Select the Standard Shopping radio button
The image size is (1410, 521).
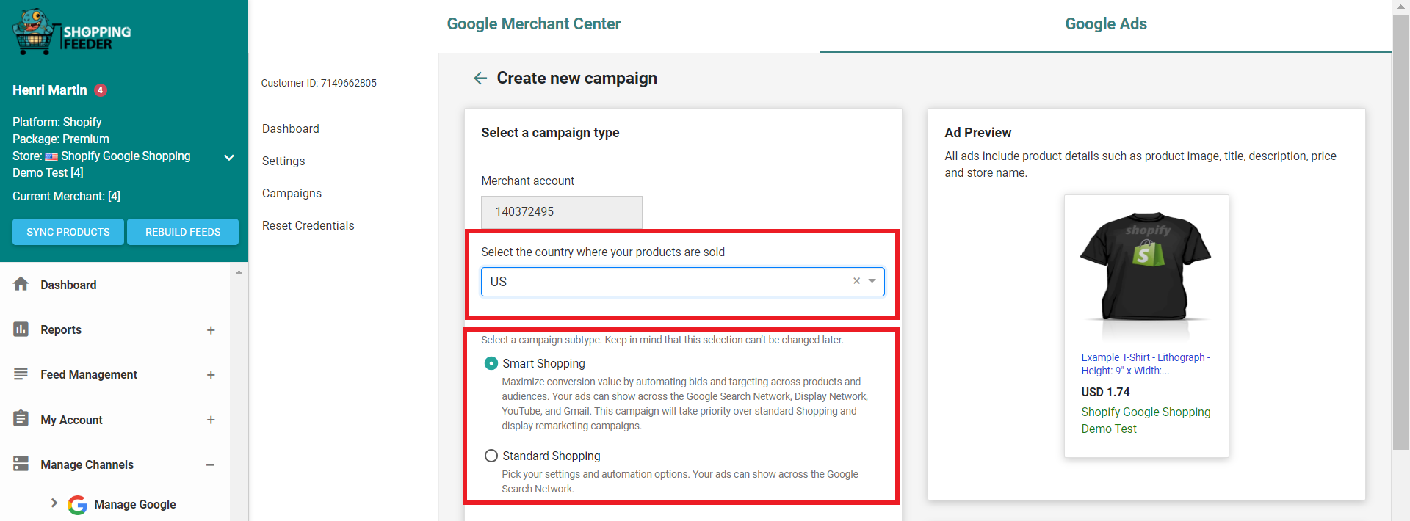[491, 456]
